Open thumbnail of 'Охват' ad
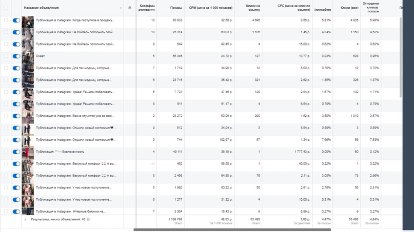The height and width of the screenshot is (232, 414). tap(28, 58)
